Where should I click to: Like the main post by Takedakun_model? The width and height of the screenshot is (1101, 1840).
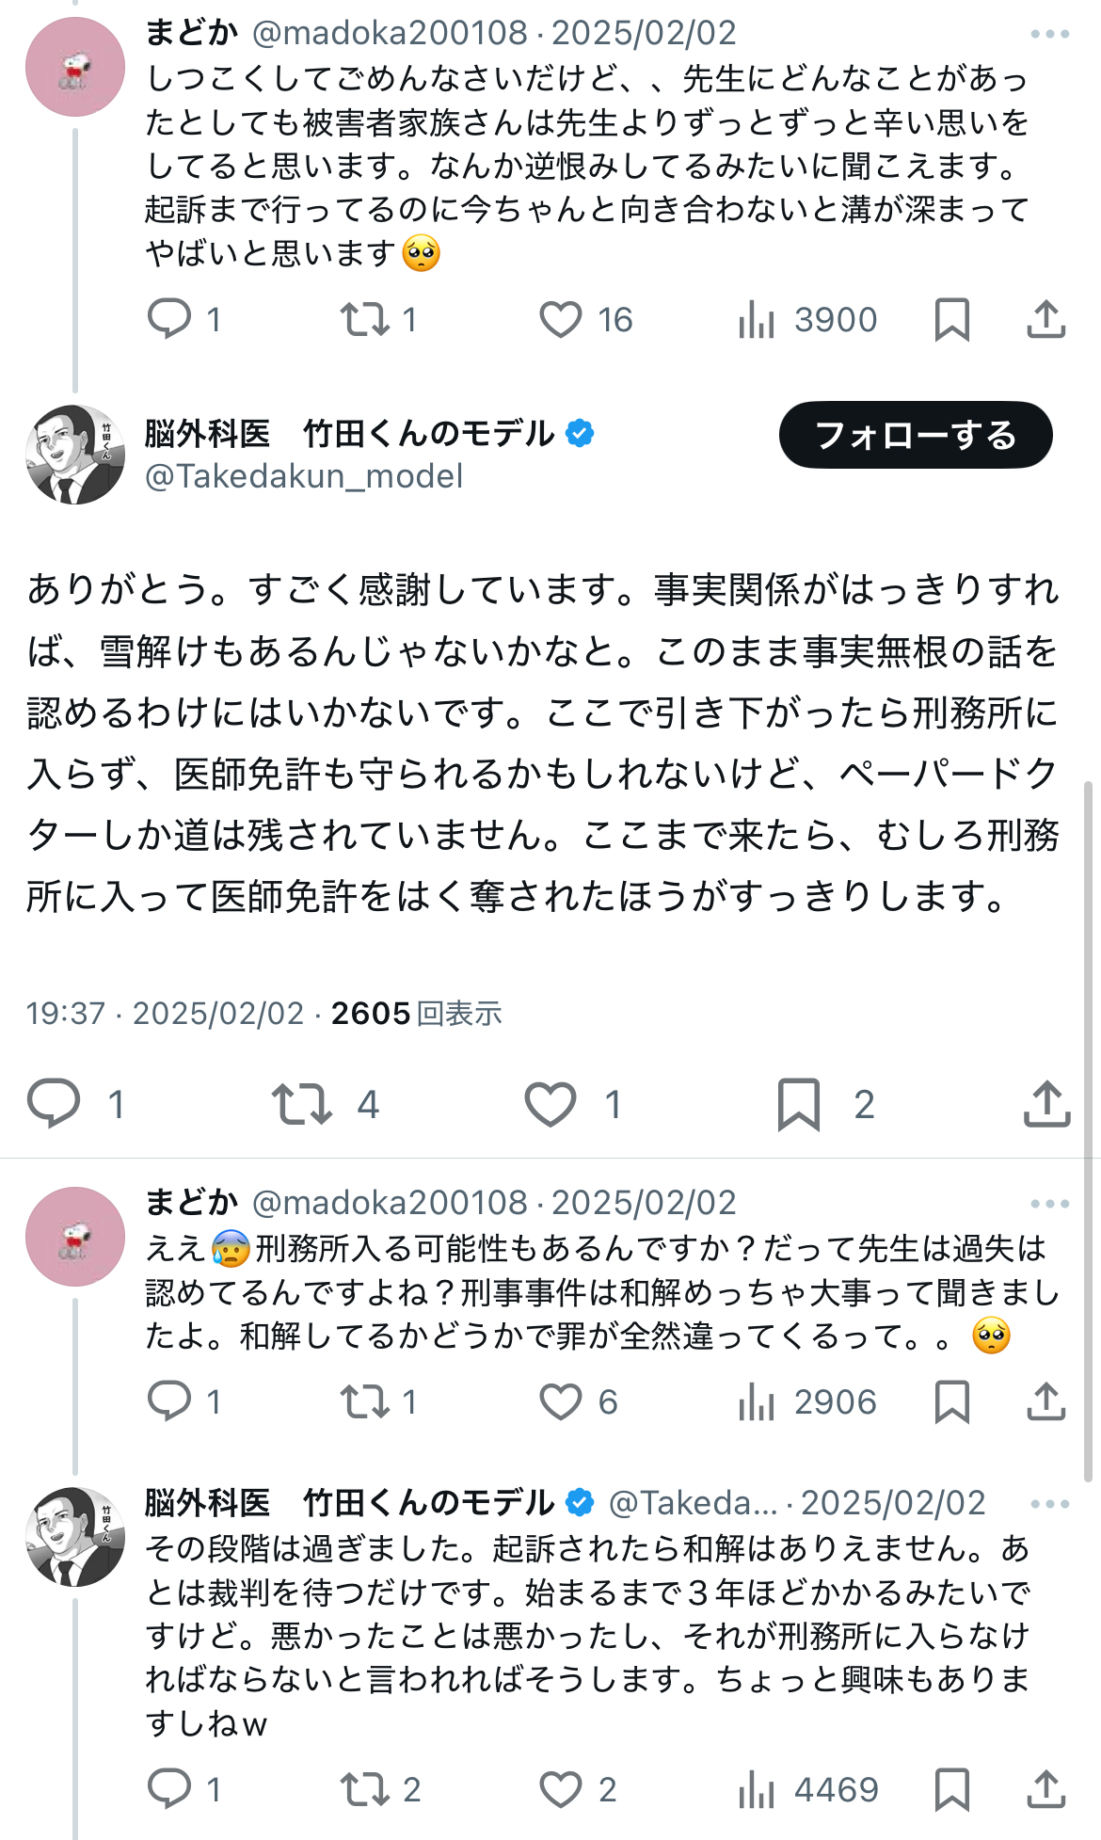tap(550, 1103)
